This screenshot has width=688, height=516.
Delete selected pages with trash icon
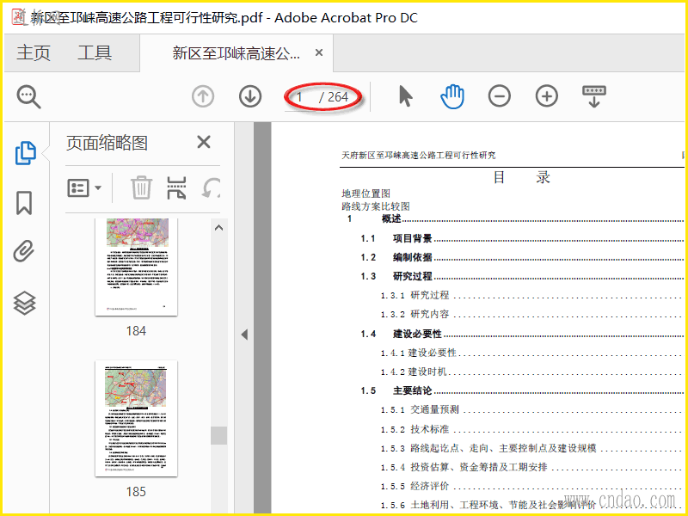(x=141, y=187)
